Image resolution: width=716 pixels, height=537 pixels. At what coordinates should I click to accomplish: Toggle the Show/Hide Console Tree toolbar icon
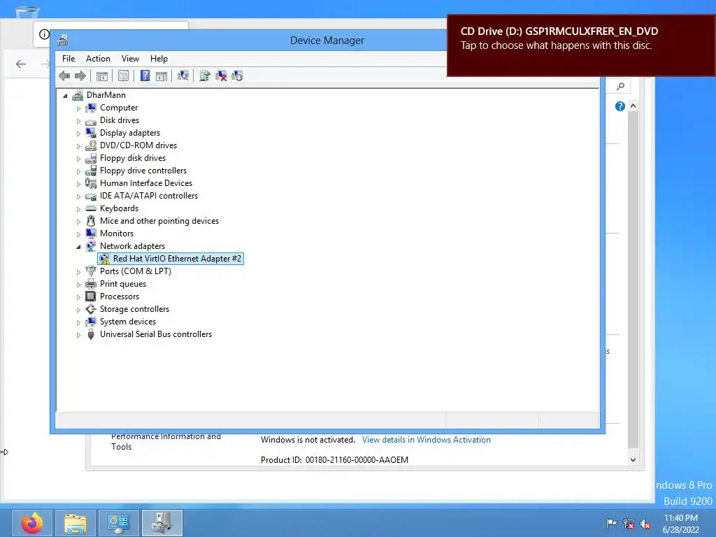point(102,76)
